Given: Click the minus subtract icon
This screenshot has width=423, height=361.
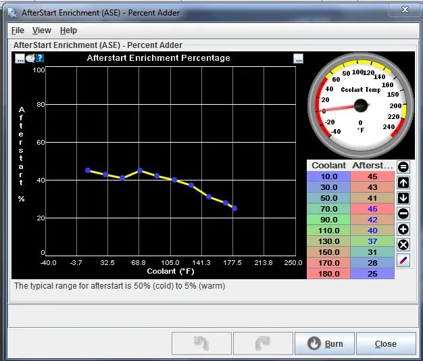Looking at the screenshot, I should 403,214.
